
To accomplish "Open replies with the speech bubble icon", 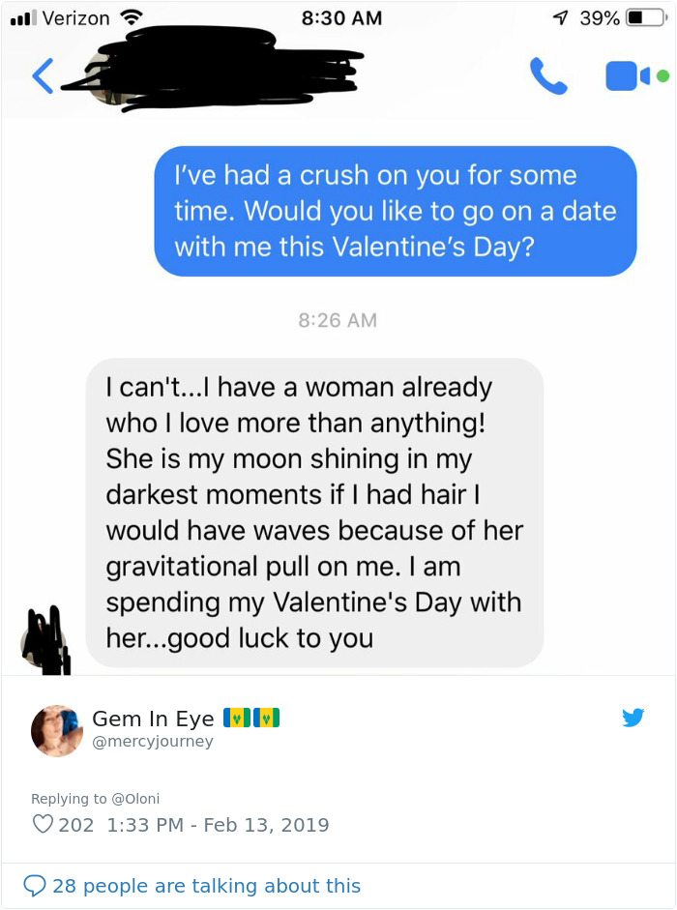I will 36,885.
